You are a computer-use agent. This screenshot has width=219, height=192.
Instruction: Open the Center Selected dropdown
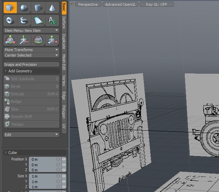[x=31, y=55]
